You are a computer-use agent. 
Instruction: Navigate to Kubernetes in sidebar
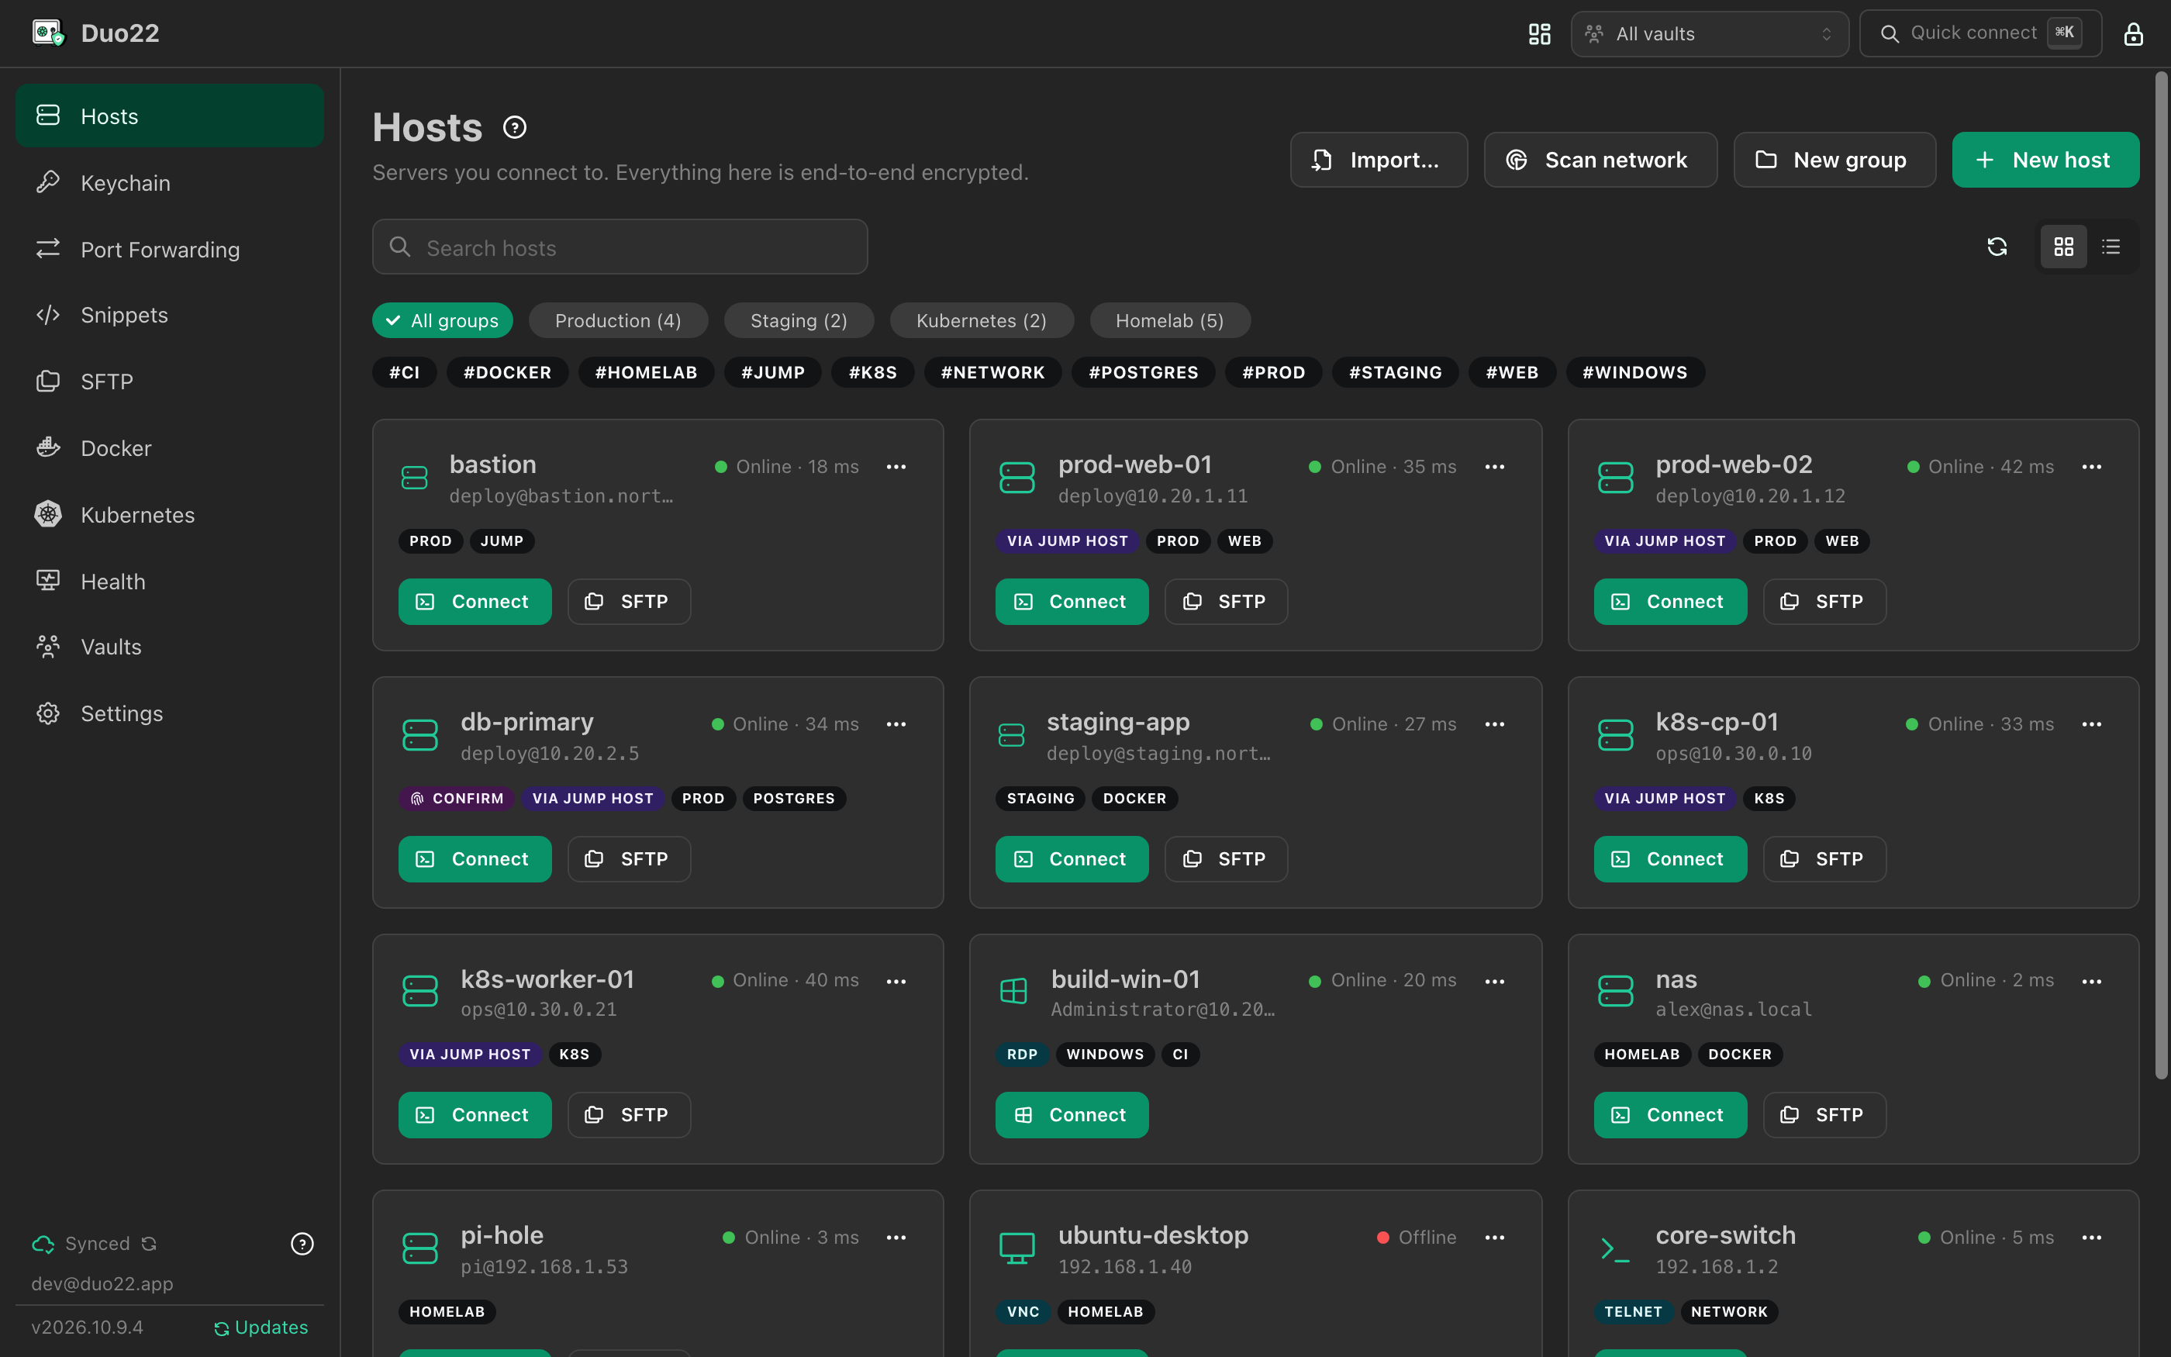(170, 515)
